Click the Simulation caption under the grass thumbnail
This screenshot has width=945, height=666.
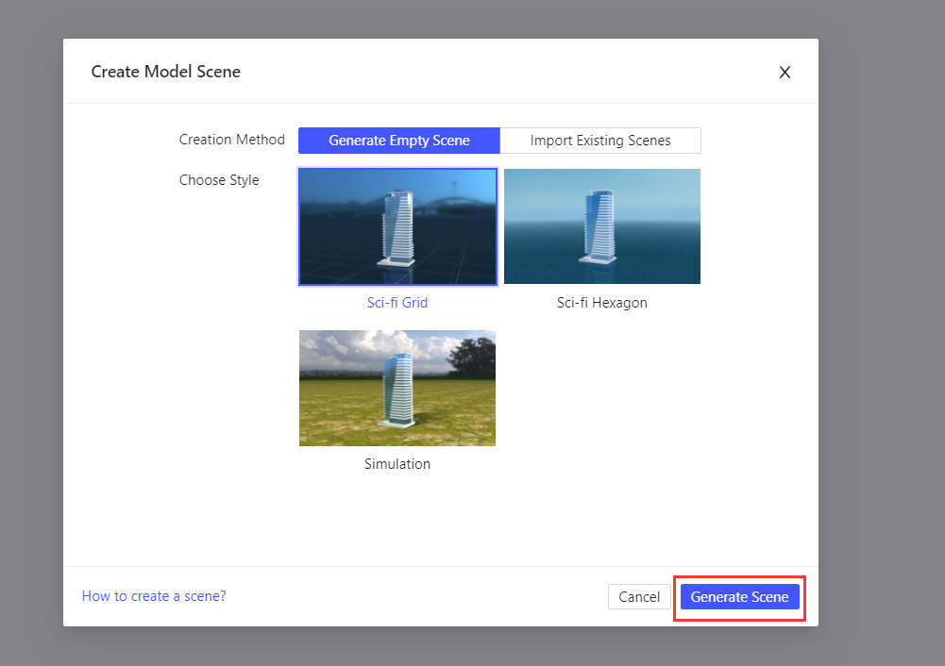point(397,463)
